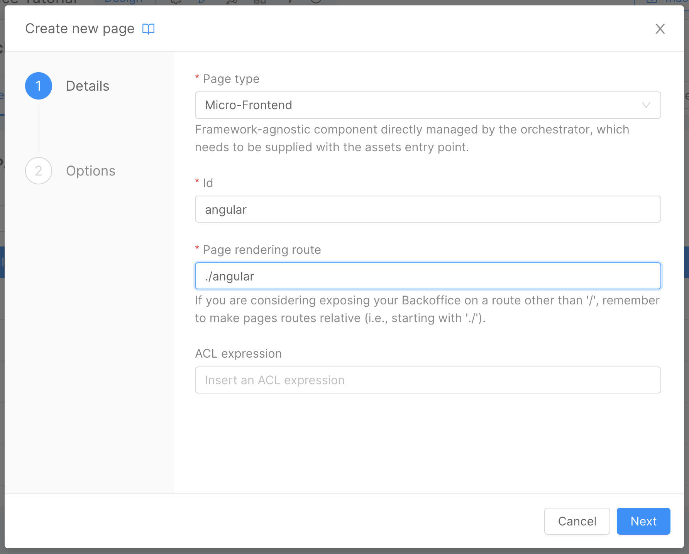Expand the Micro-Frontend selector chevron
The width and height of the screenshot is (689, 554).
(x=647, y=105)
